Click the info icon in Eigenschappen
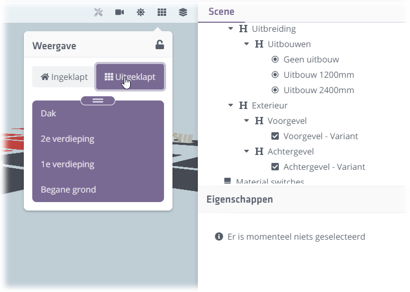This screenshot has height=292, width=410. [x=219, y=236]
